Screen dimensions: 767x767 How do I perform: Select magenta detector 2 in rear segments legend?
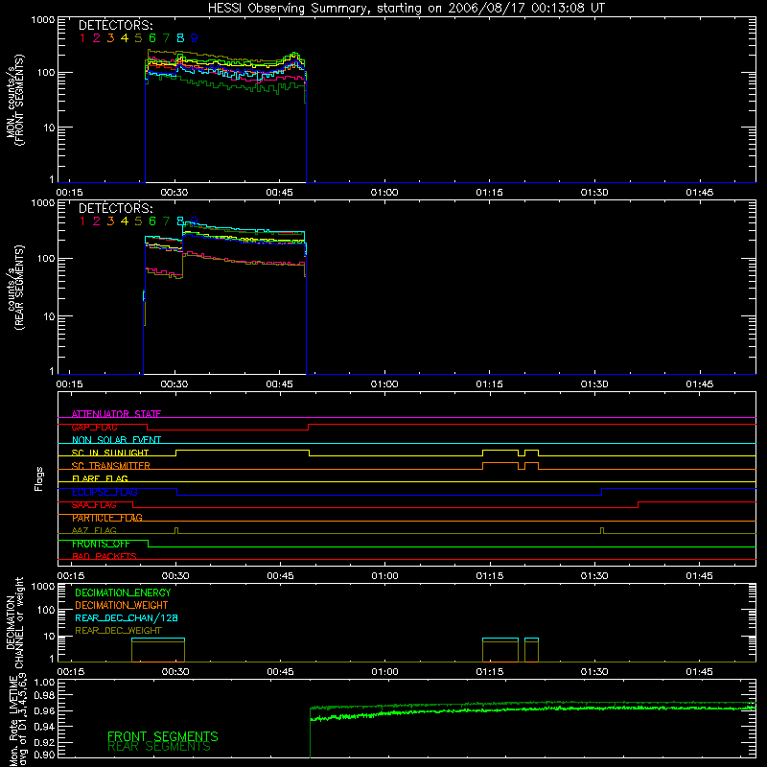pyautogui.click(x=97, y=221)
